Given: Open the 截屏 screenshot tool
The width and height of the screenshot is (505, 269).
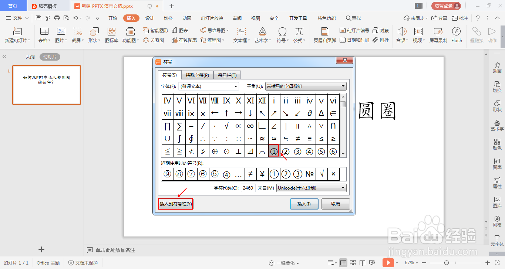Looking at the screenshot, I should coord(77,35).
